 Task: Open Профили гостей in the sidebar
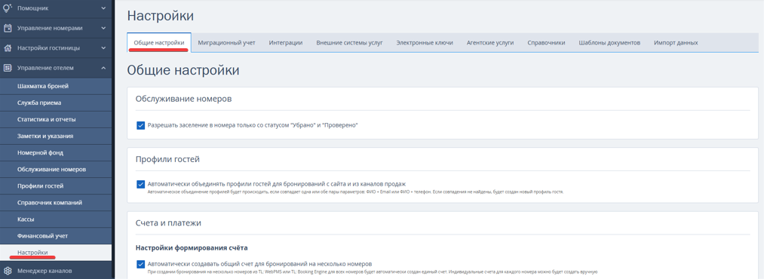tap(56, 186)
